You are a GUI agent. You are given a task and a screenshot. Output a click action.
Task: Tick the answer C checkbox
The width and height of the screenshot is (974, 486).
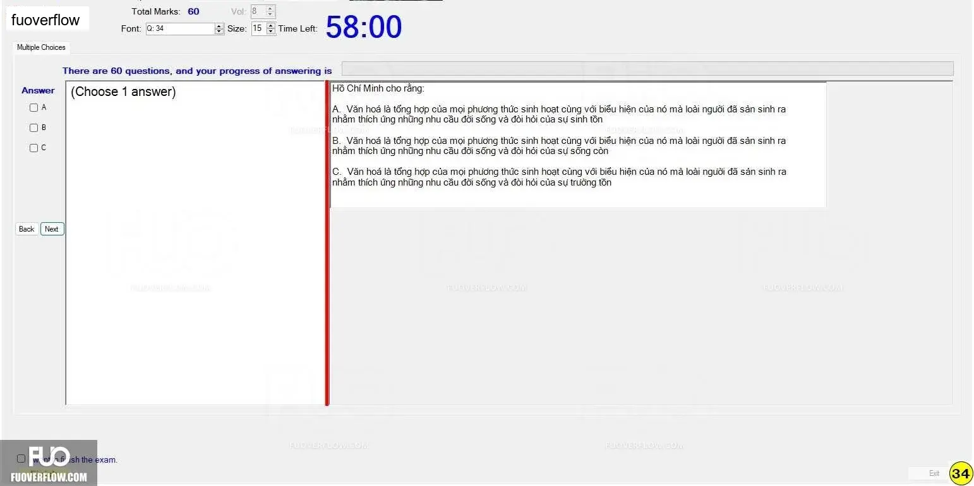pos(34,148)
